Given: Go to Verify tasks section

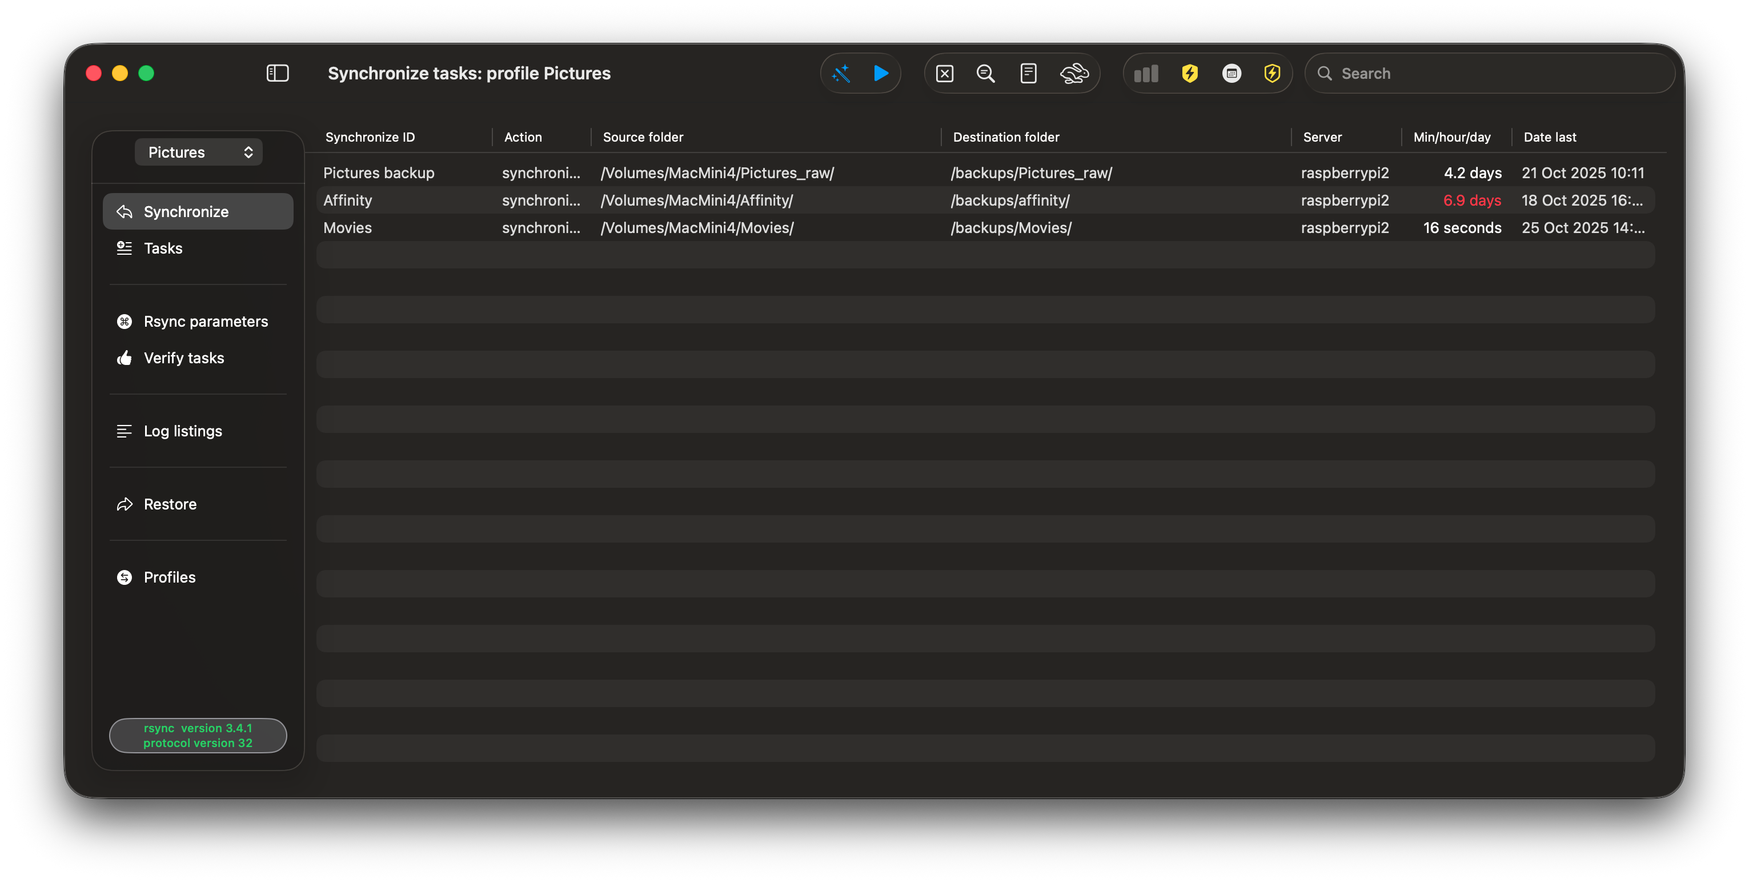Looking at the screenshot, I should (183, 358).
